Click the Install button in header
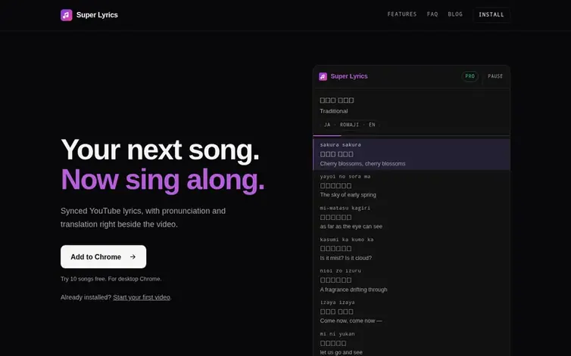The height and width of the screenshot is (356, 571). pyautogui.click(x=491, y=14)
